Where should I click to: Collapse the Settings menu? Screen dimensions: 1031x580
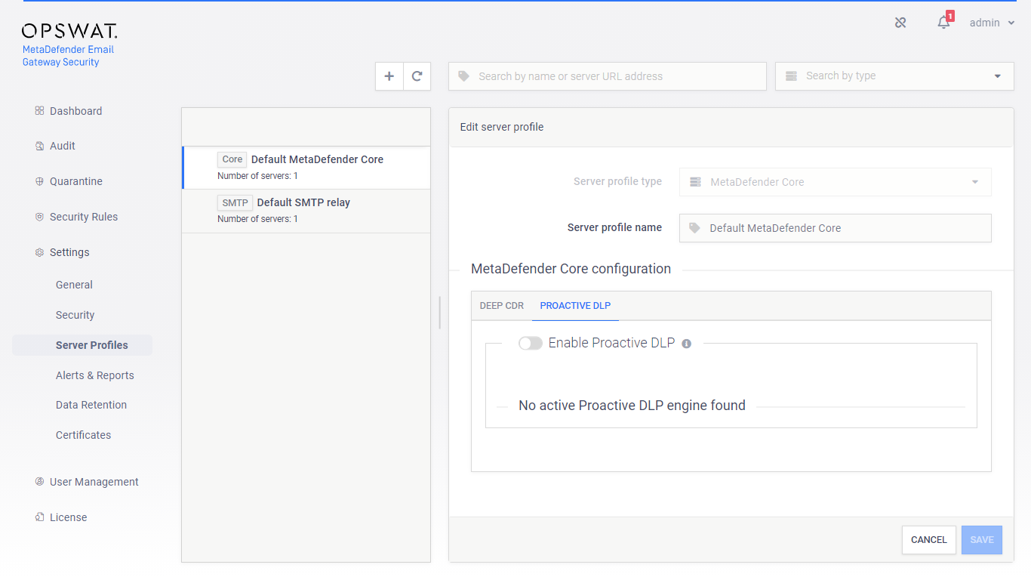[69, 252]
